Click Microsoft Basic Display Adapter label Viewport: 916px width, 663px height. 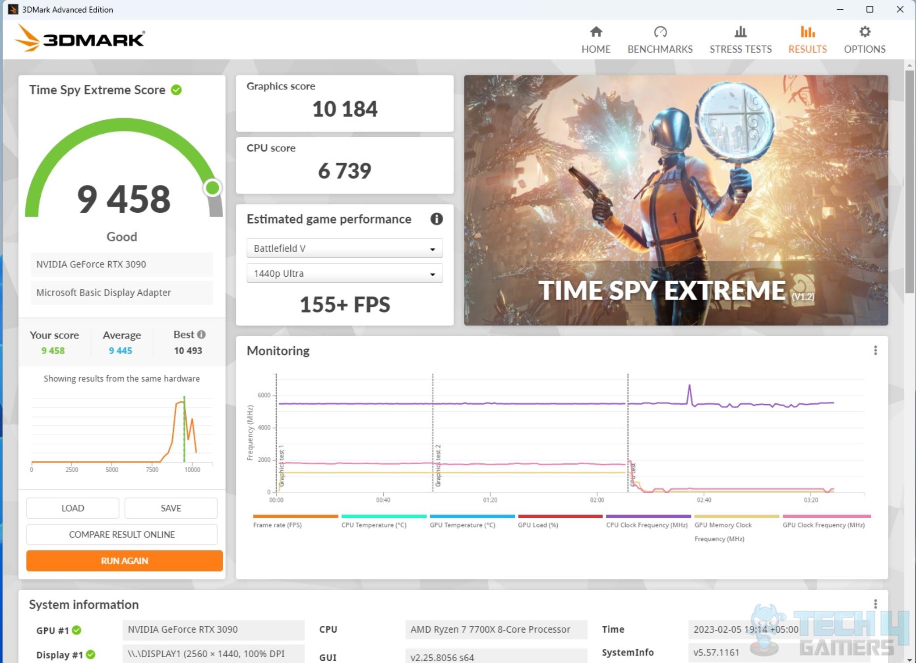coord(122,292)
